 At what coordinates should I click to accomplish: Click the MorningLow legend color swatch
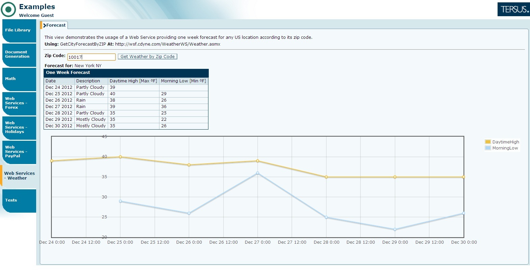pyautogui.click(x=488, y=148)
